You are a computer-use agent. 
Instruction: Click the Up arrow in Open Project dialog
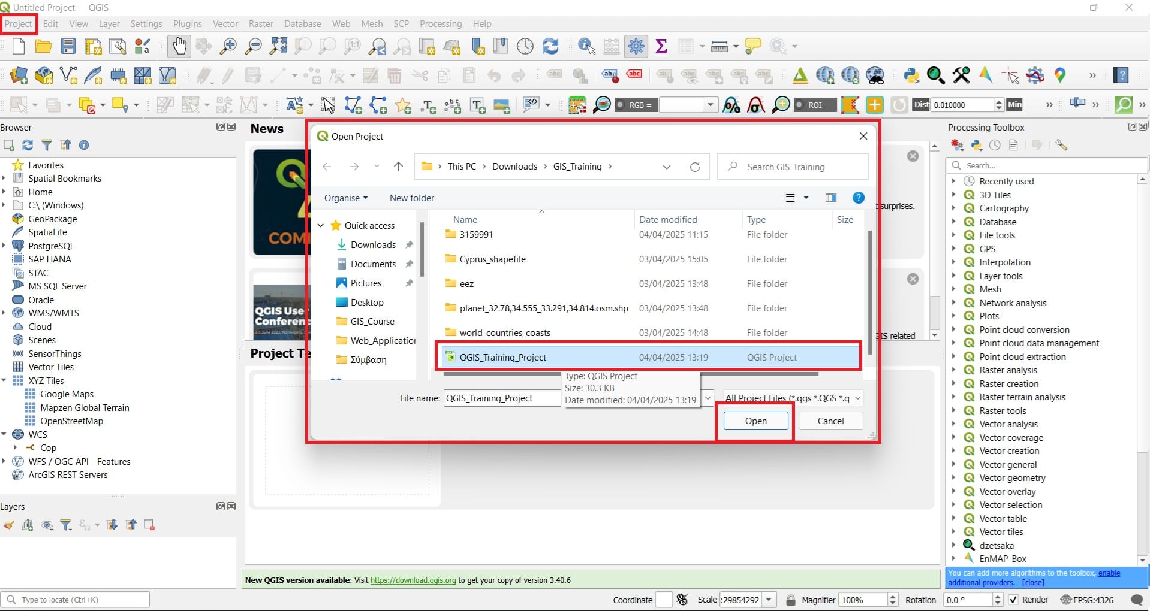coord(398,167)
